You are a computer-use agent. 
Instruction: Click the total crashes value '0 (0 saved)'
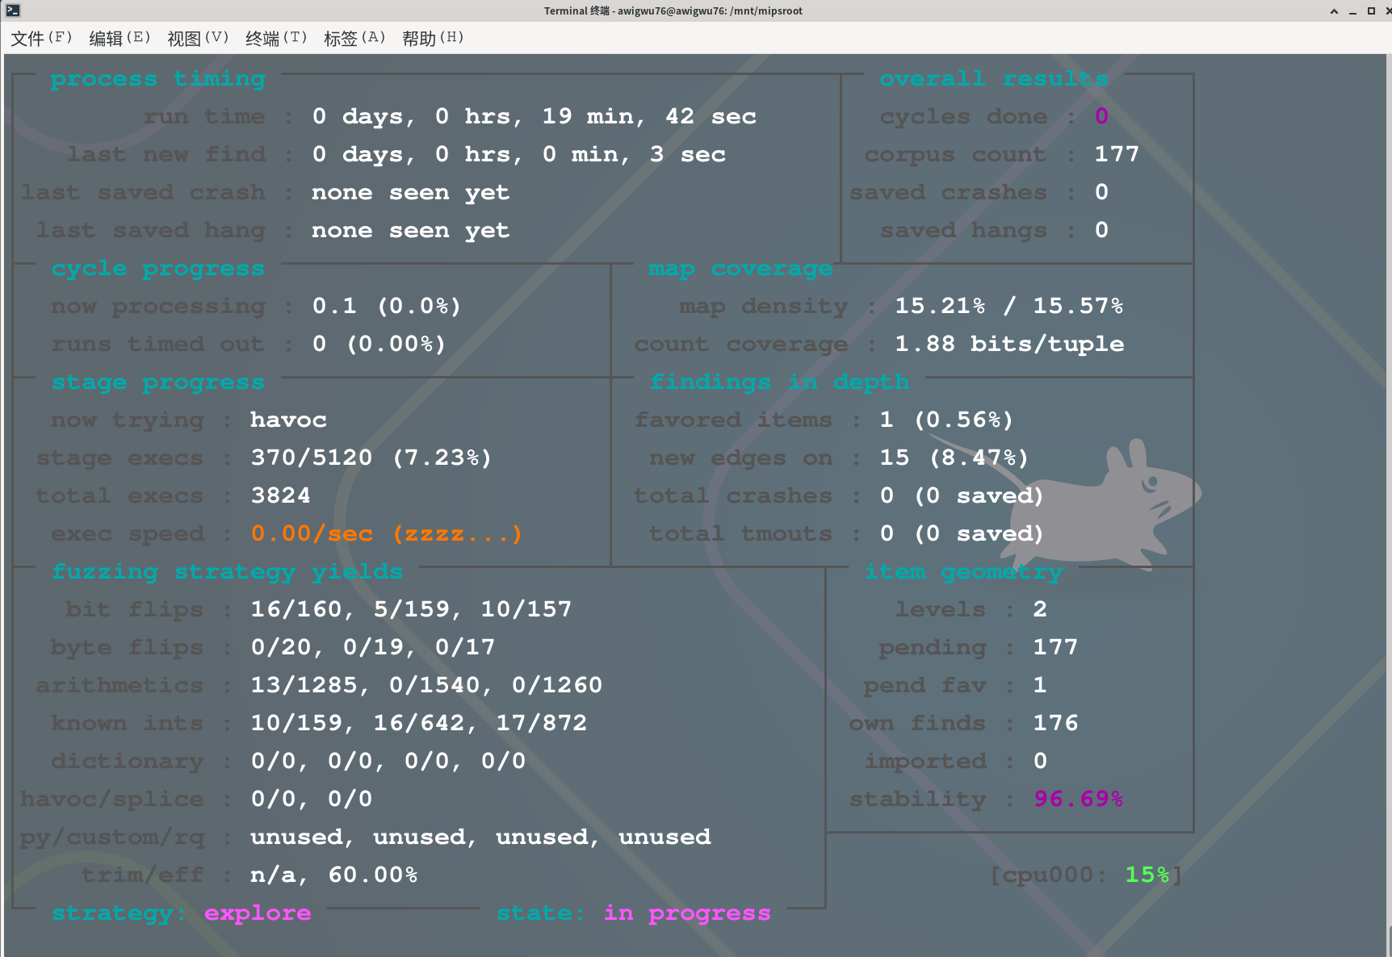pos(962,495)
